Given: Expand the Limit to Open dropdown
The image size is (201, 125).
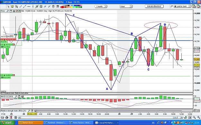Looking at the screenshot, I should (x=190, y=6).
